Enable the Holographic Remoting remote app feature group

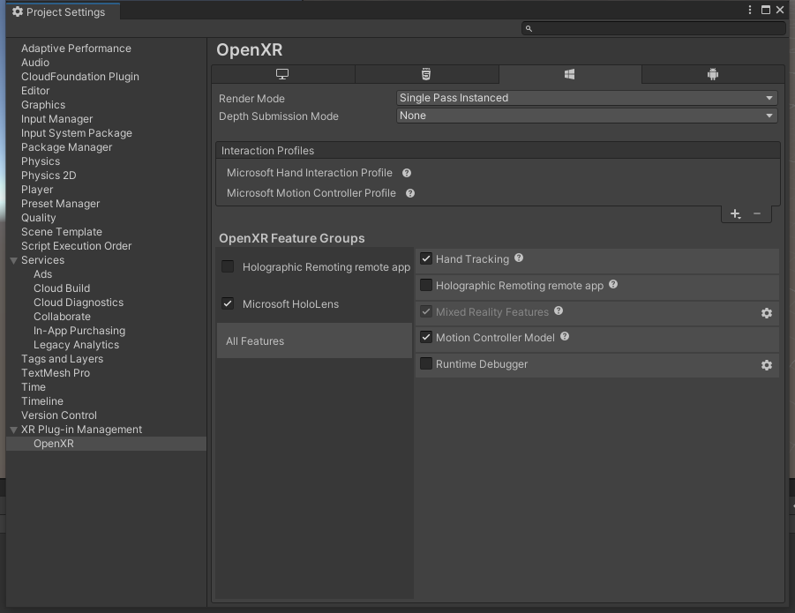point(228,266)
